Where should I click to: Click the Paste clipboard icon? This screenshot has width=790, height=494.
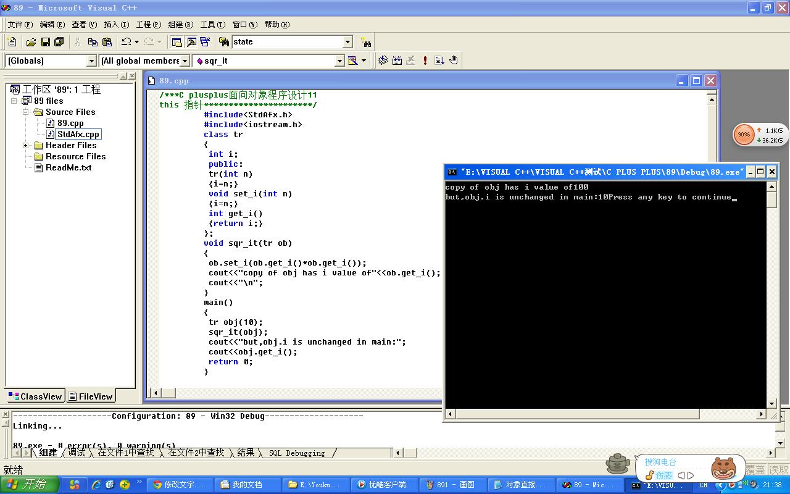tap(107, 42)
